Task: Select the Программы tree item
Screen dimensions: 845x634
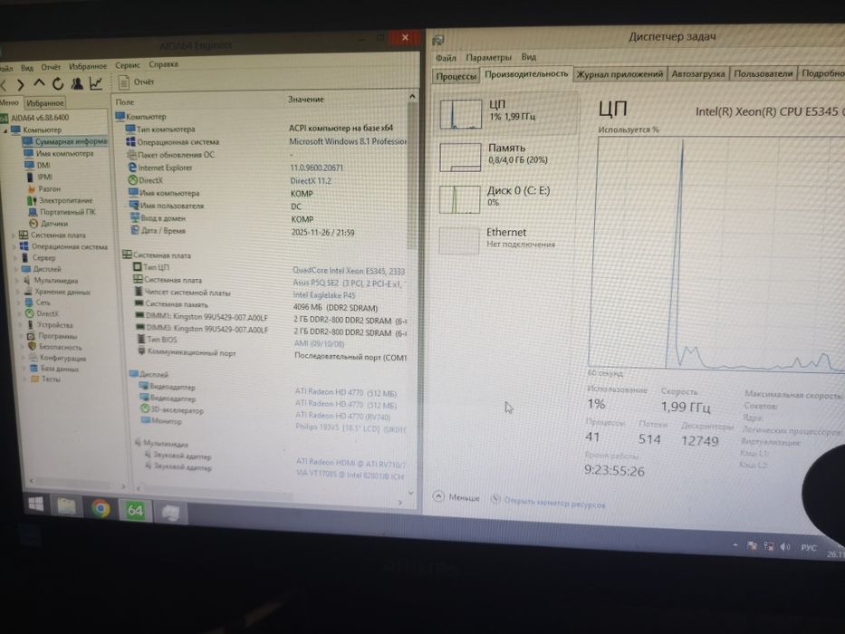Action: click(x=52, y=336)
